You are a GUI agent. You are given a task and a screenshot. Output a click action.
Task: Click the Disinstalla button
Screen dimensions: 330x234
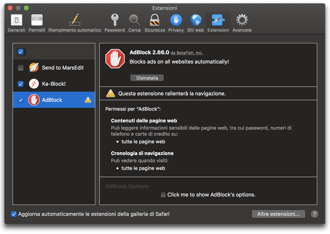147,78
